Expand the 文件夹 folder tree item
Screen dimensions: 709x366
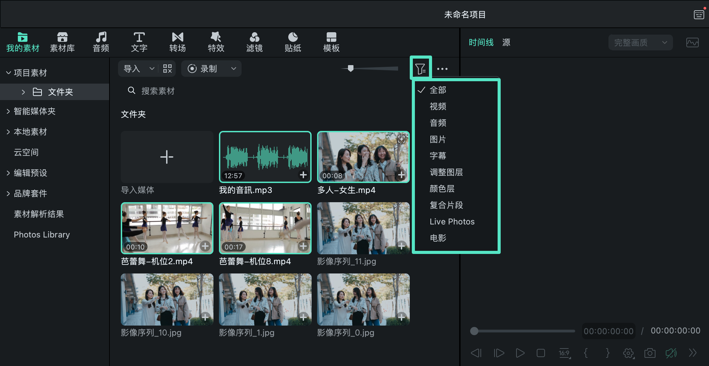click(x=23, y=92)
